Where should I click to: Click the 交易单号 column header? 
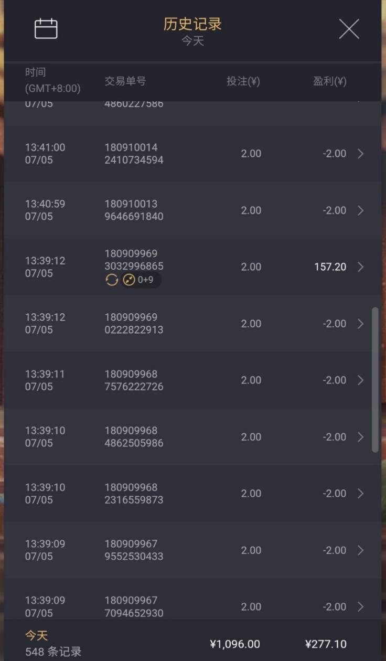click(125, 81)
